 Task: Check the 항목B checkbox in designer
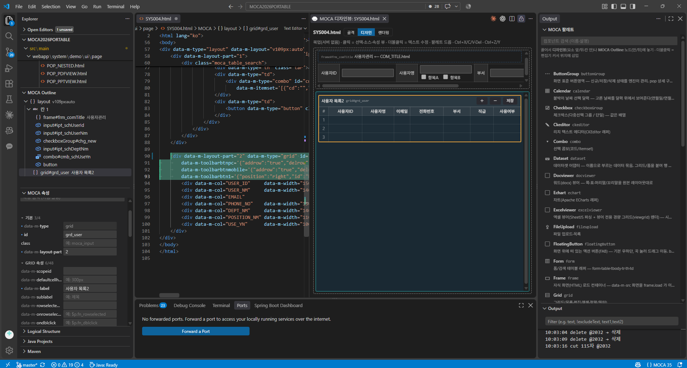click(446, 77)
